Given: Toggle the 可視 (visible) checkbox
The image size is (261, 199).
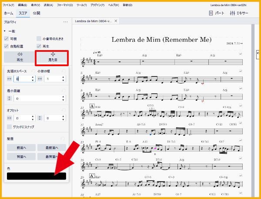Looking at the screenshot, I should click(7, 39).
